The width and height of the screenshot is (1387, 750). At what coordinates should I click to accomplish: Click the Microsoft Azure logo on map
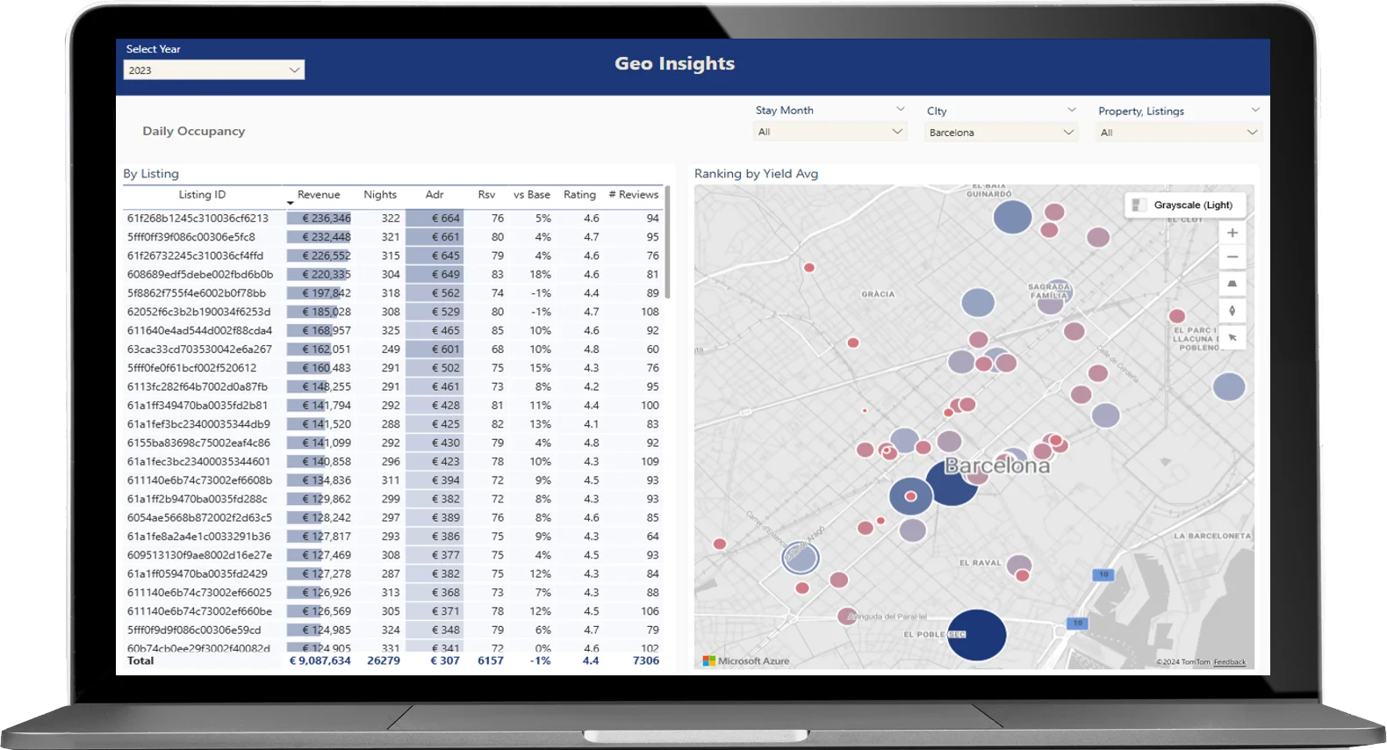(709, 660)
